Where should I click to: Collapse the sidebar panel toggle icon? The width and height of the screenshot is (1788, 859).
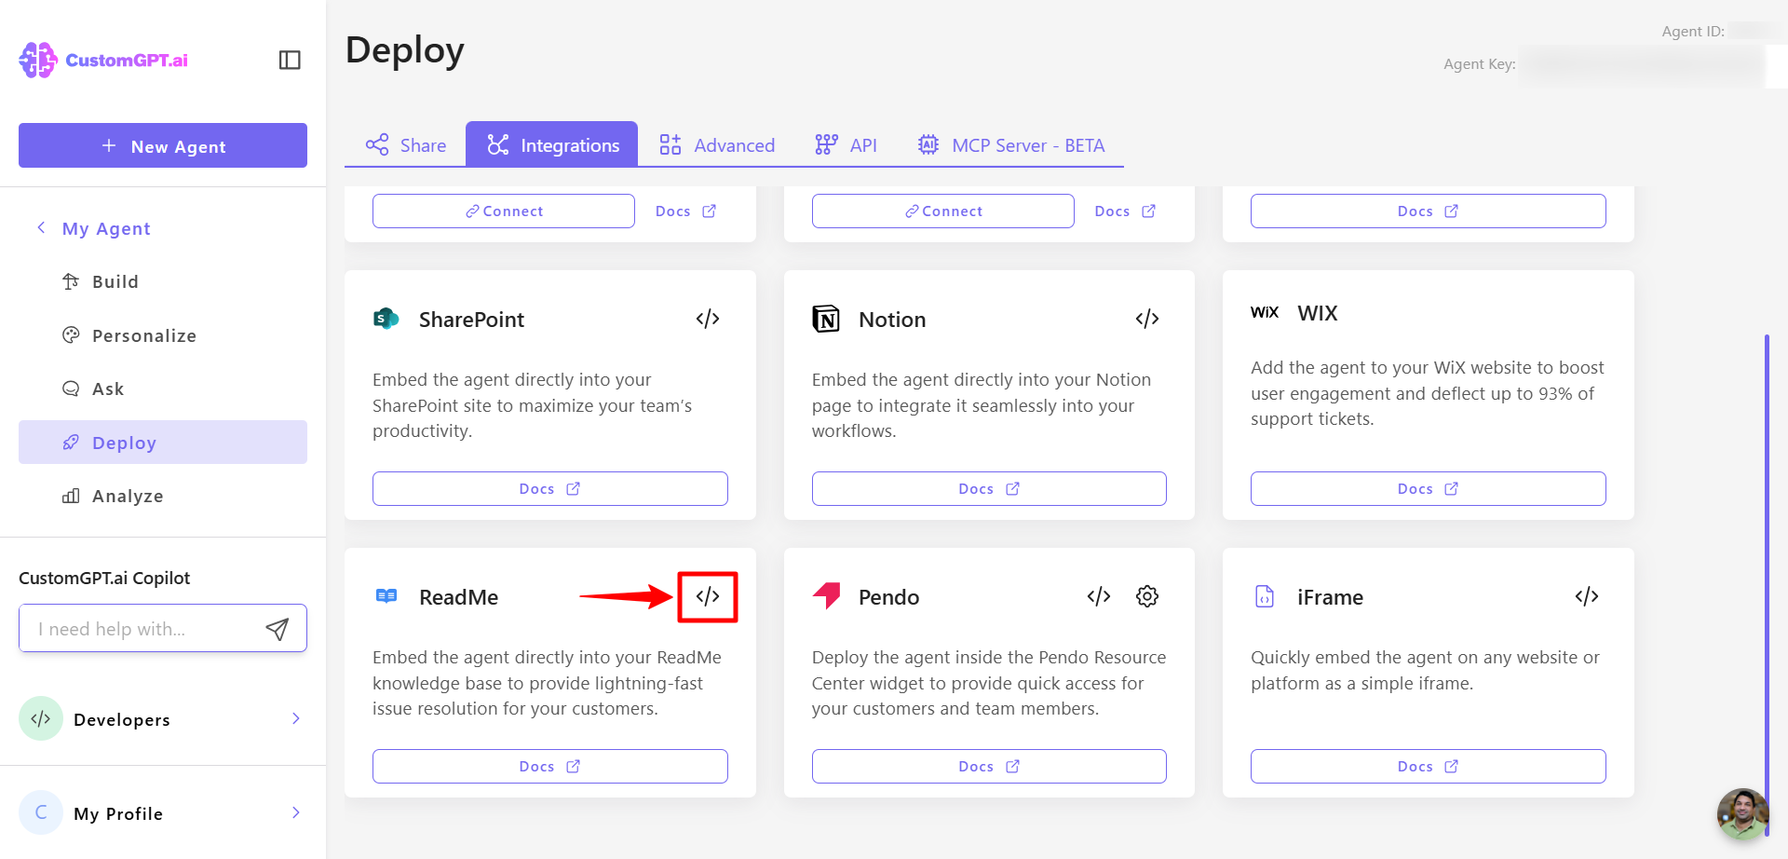coord(290,60)
